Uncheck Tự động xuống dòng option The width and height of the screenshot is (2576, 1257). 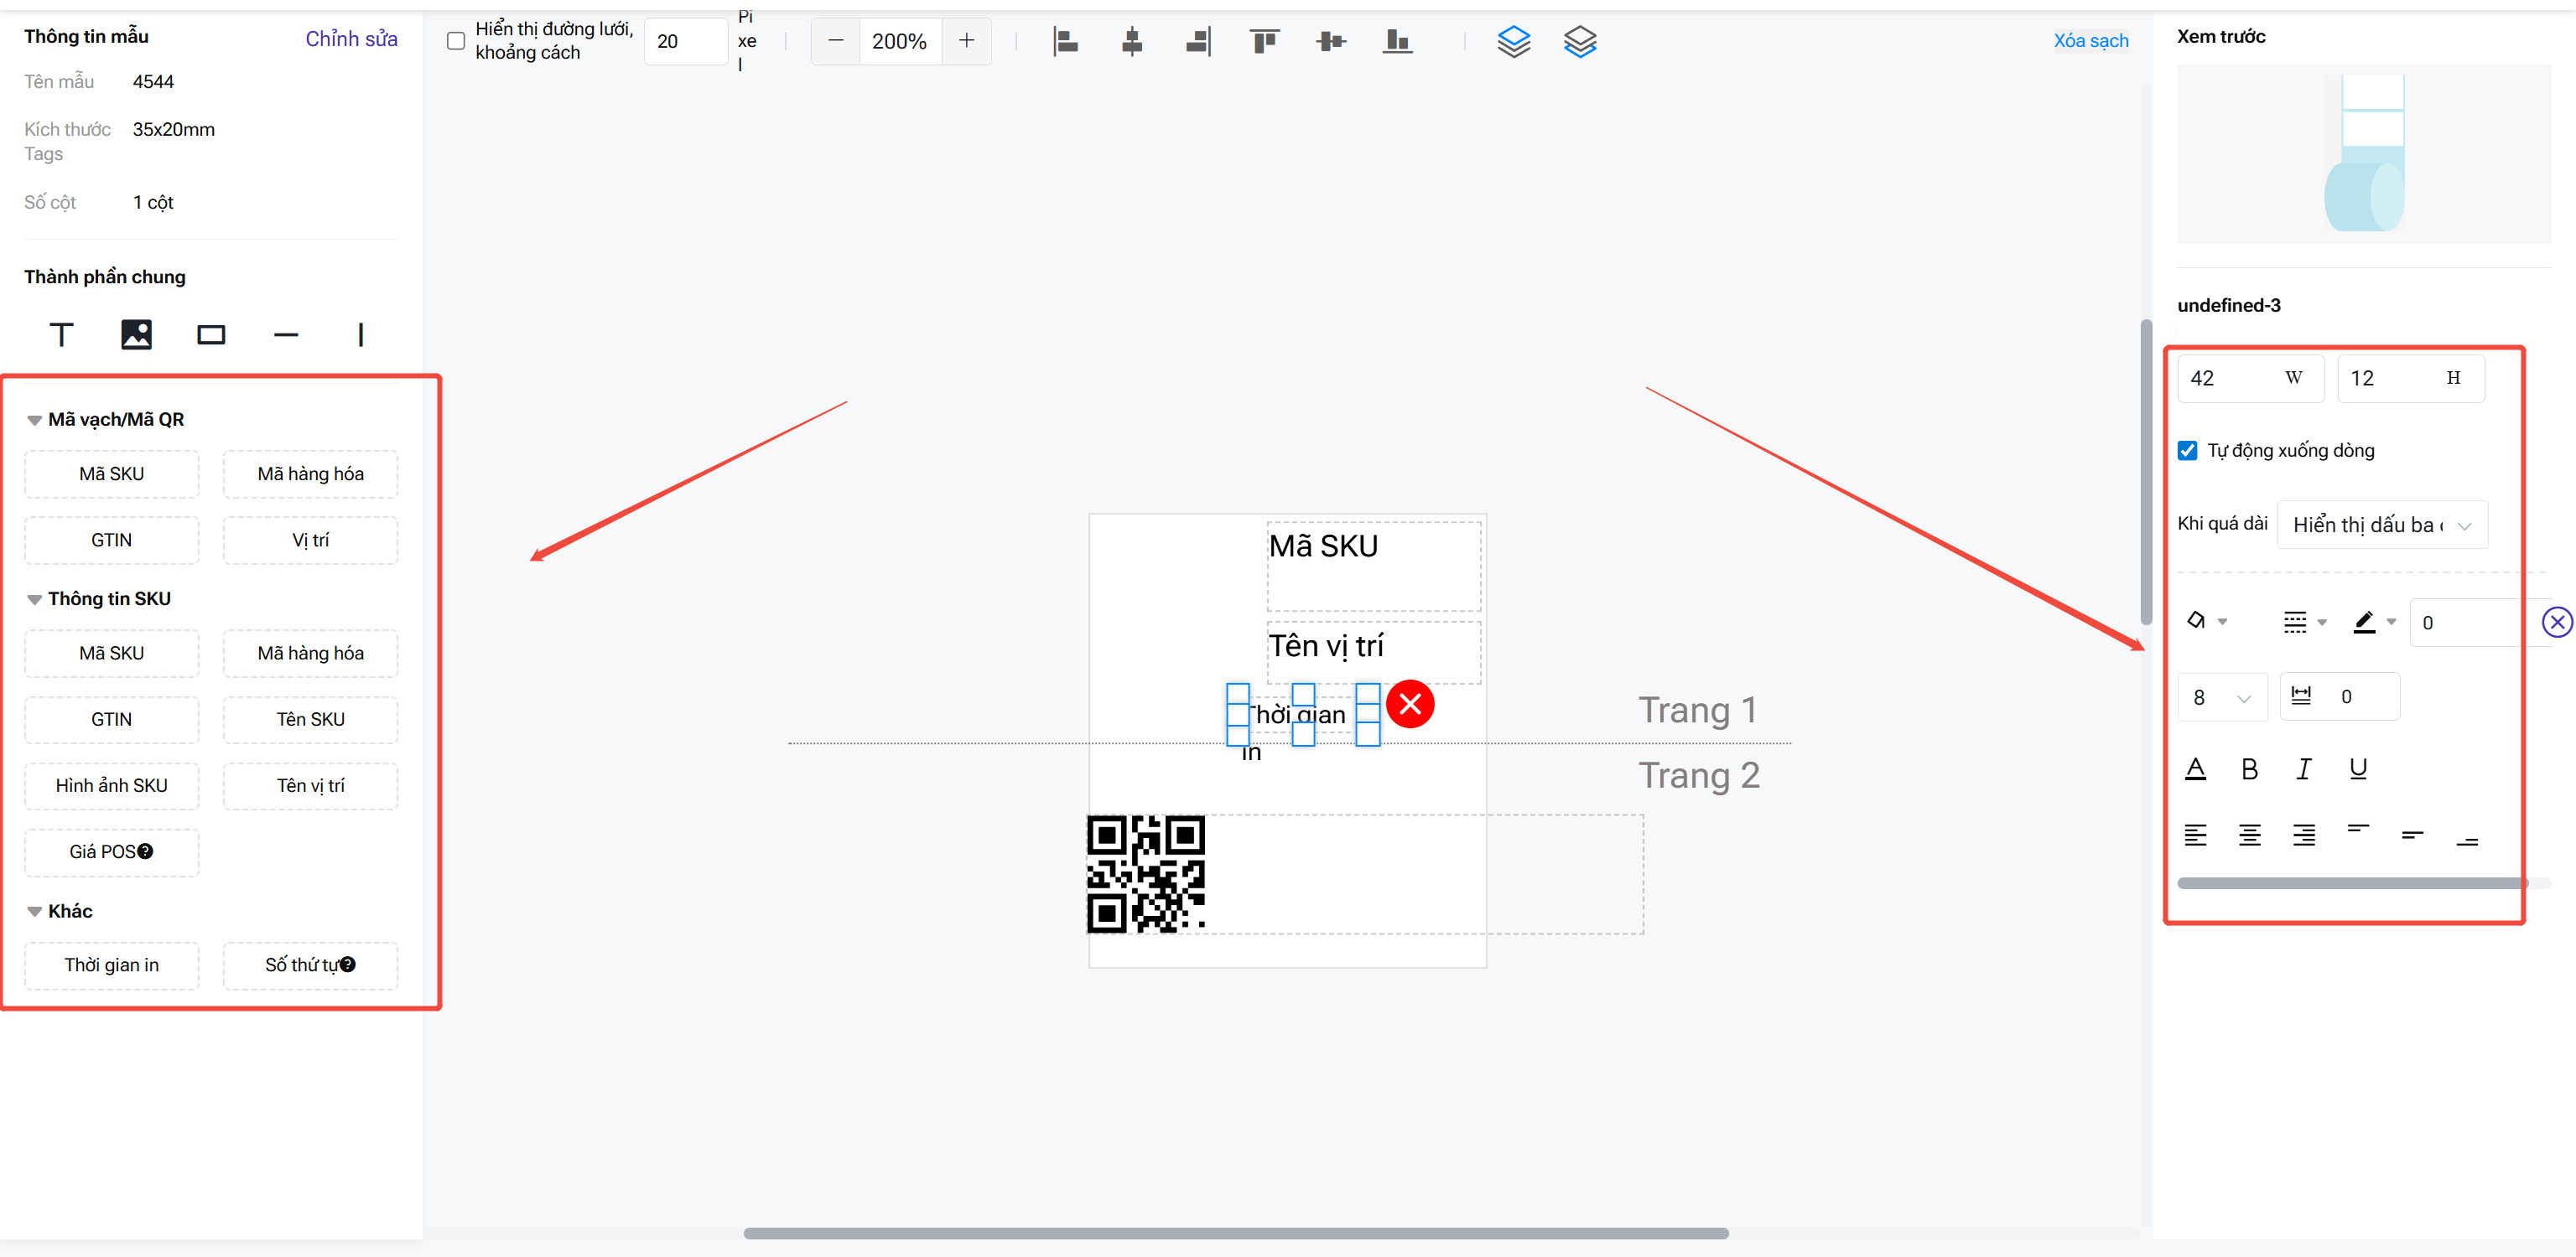point(2188,451)
